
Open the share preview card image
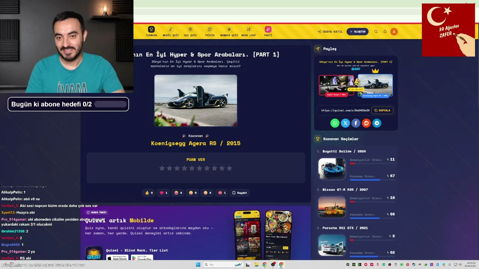point(356,79)
